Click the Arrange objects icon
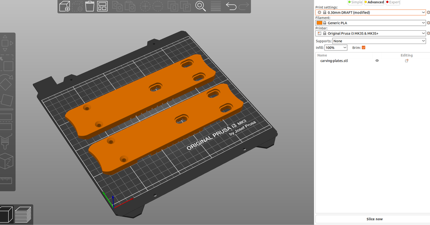The width and height of the screenshot is (430, 225). coord(102,6)
